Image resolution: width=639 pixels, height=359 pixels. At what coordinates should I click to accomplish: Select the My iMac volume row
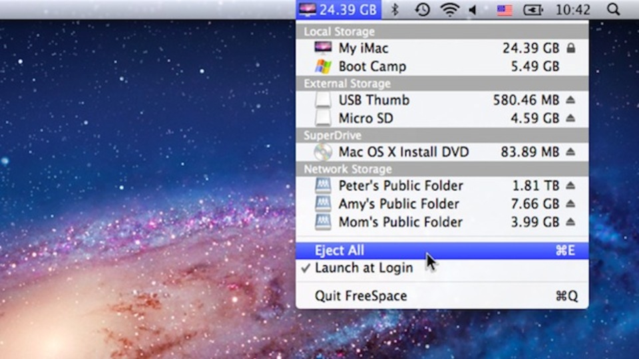tap(442, 48)
